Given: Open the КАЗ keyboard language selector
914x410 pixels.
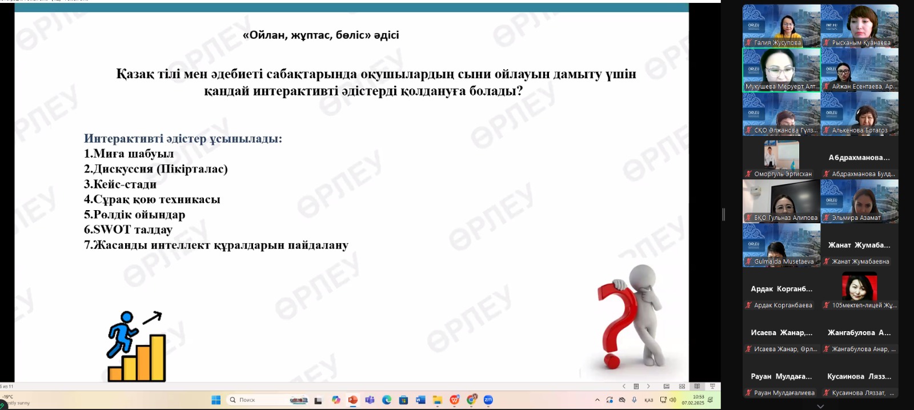Looking at the screenshot, I should coord(648,400).
